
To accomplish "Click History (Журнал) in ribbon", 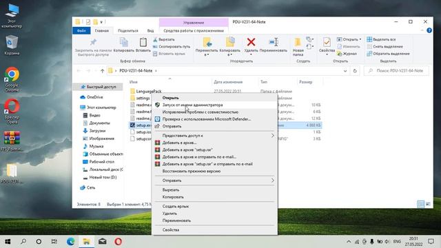I will pos(347,54).
